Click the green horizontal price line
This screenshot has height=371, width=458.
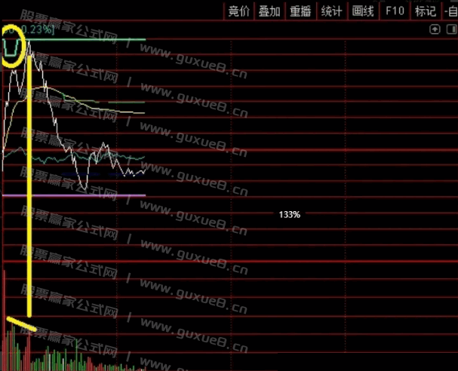coord(91,39)
